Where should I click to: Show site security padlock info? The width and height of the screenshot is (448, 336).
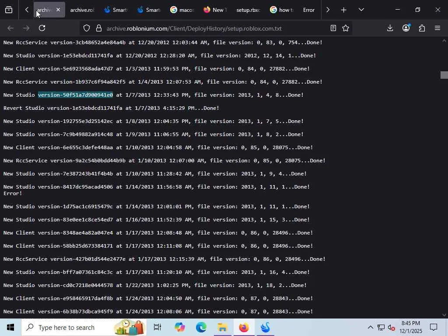click(x=99, y=28)
